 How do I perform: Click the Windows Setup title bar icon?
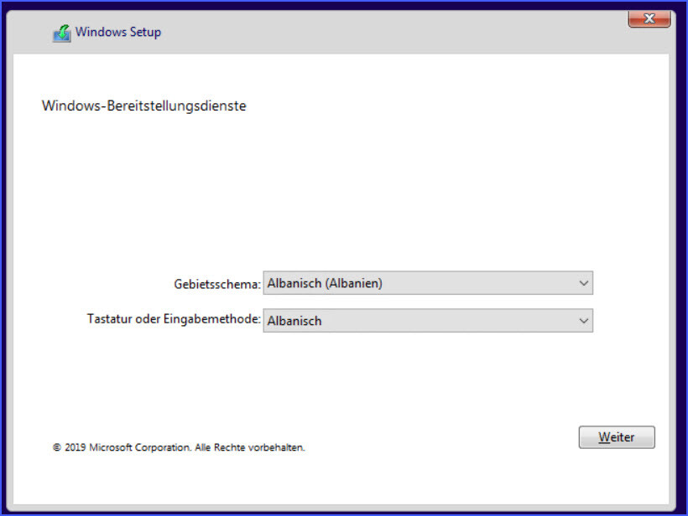pos(62,34)
